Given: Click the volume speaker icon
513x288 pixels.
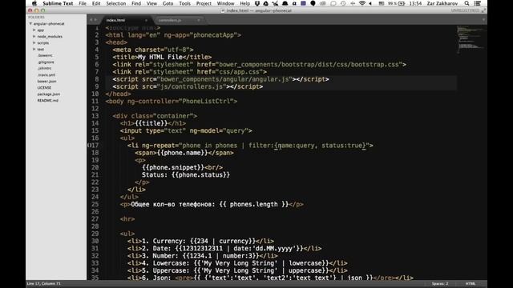Looking at the screenshot, I should click(370, 3).
